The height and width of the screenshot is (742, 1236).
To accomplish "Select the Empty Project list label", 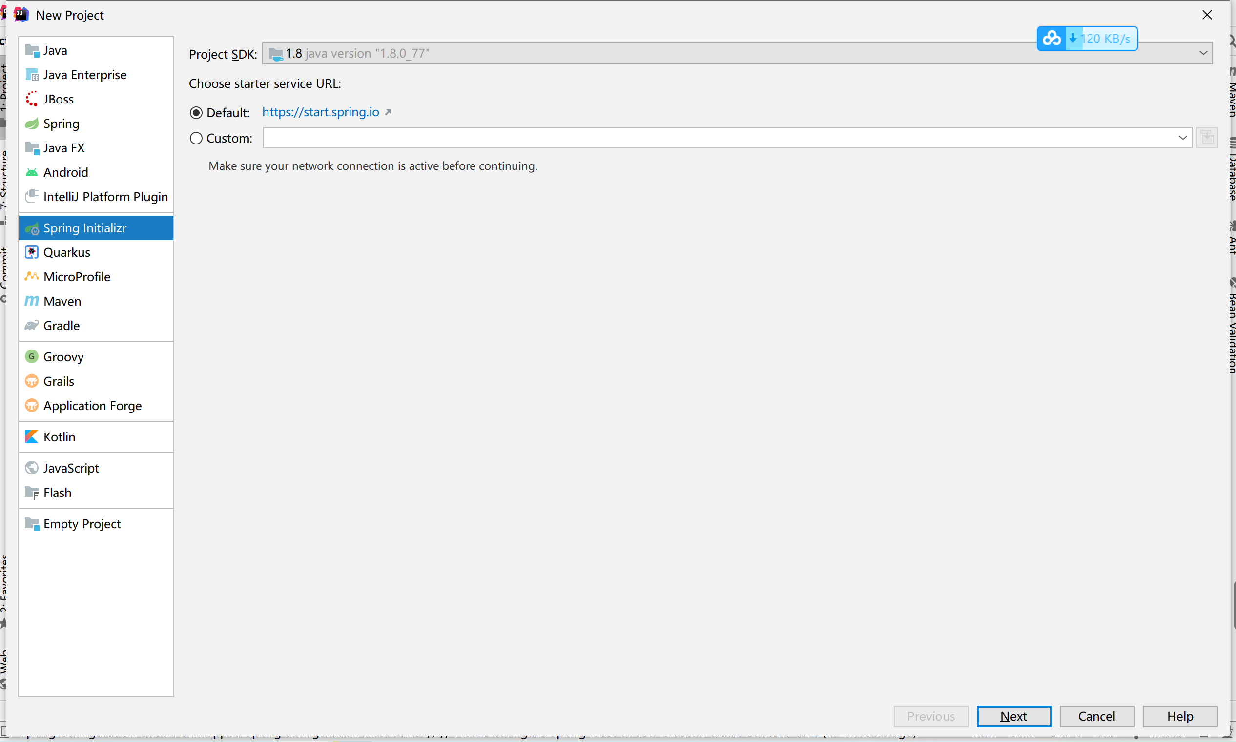I will click(x=82, y=524).
